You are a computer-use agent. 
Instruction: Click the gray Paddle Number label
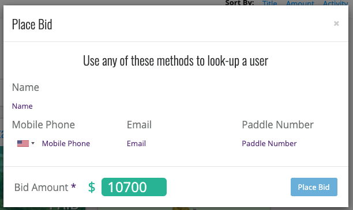click(x=277, y=125)
